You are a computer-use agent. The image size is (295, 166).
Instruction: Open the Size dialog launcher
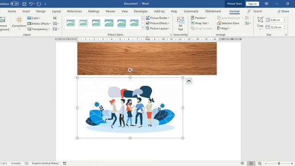coord(286,35)
